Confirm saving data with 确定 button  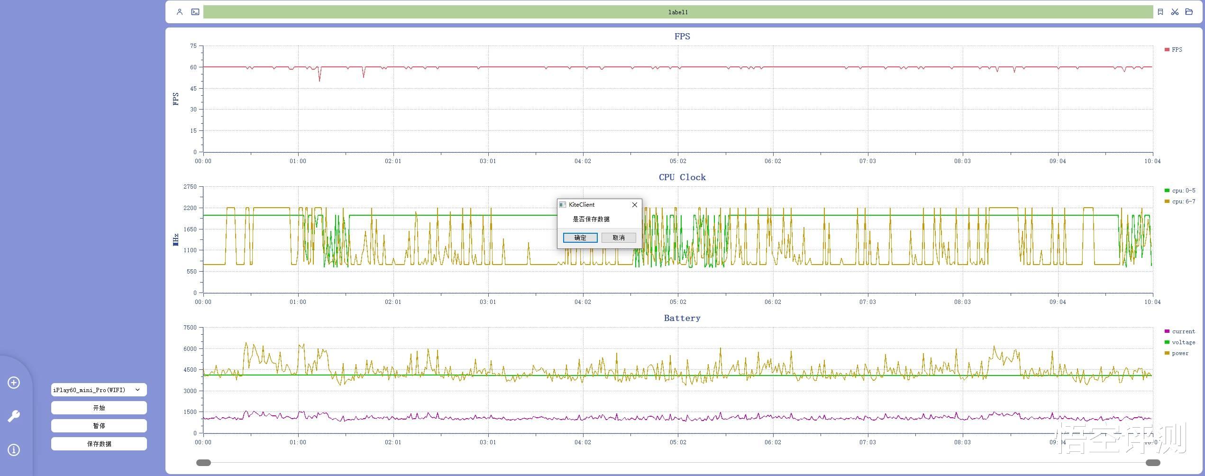[x=580, y=238]
